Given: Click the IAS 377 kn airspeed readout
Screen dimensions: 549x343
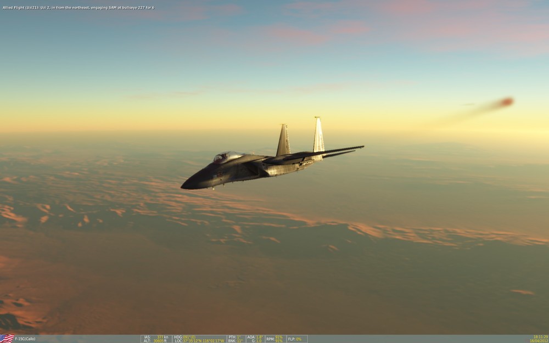Looking at the screenshot, I should click(x=156, y=337).
